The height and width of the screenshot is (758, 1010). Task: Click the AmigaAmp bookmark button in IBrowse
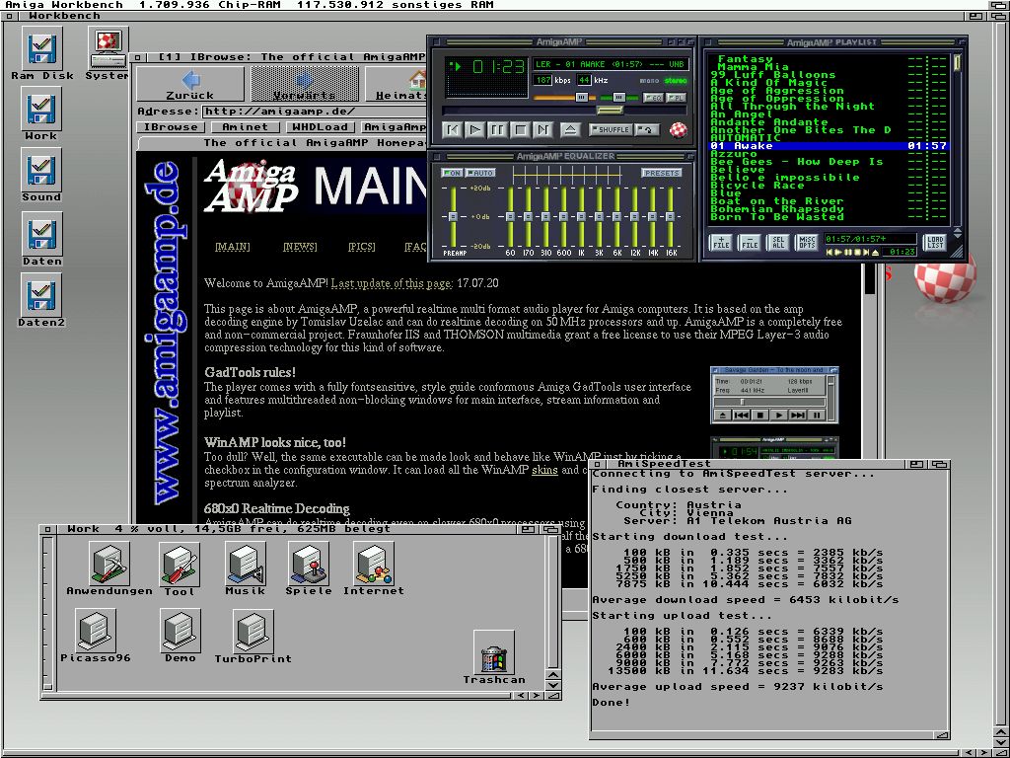pos(394,127)
